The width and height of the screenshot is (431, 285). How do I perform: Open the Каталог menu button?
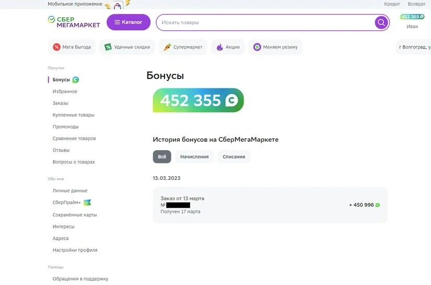(x=129, y=22)
